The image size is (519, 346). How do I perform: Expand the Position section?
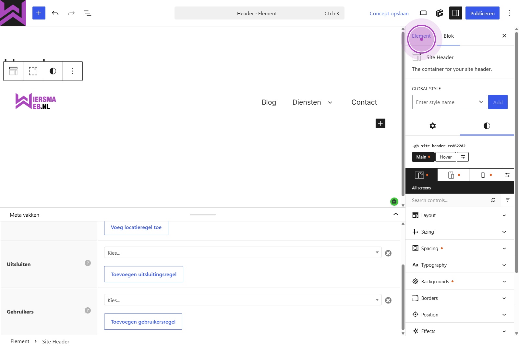(x=460, y=314)
